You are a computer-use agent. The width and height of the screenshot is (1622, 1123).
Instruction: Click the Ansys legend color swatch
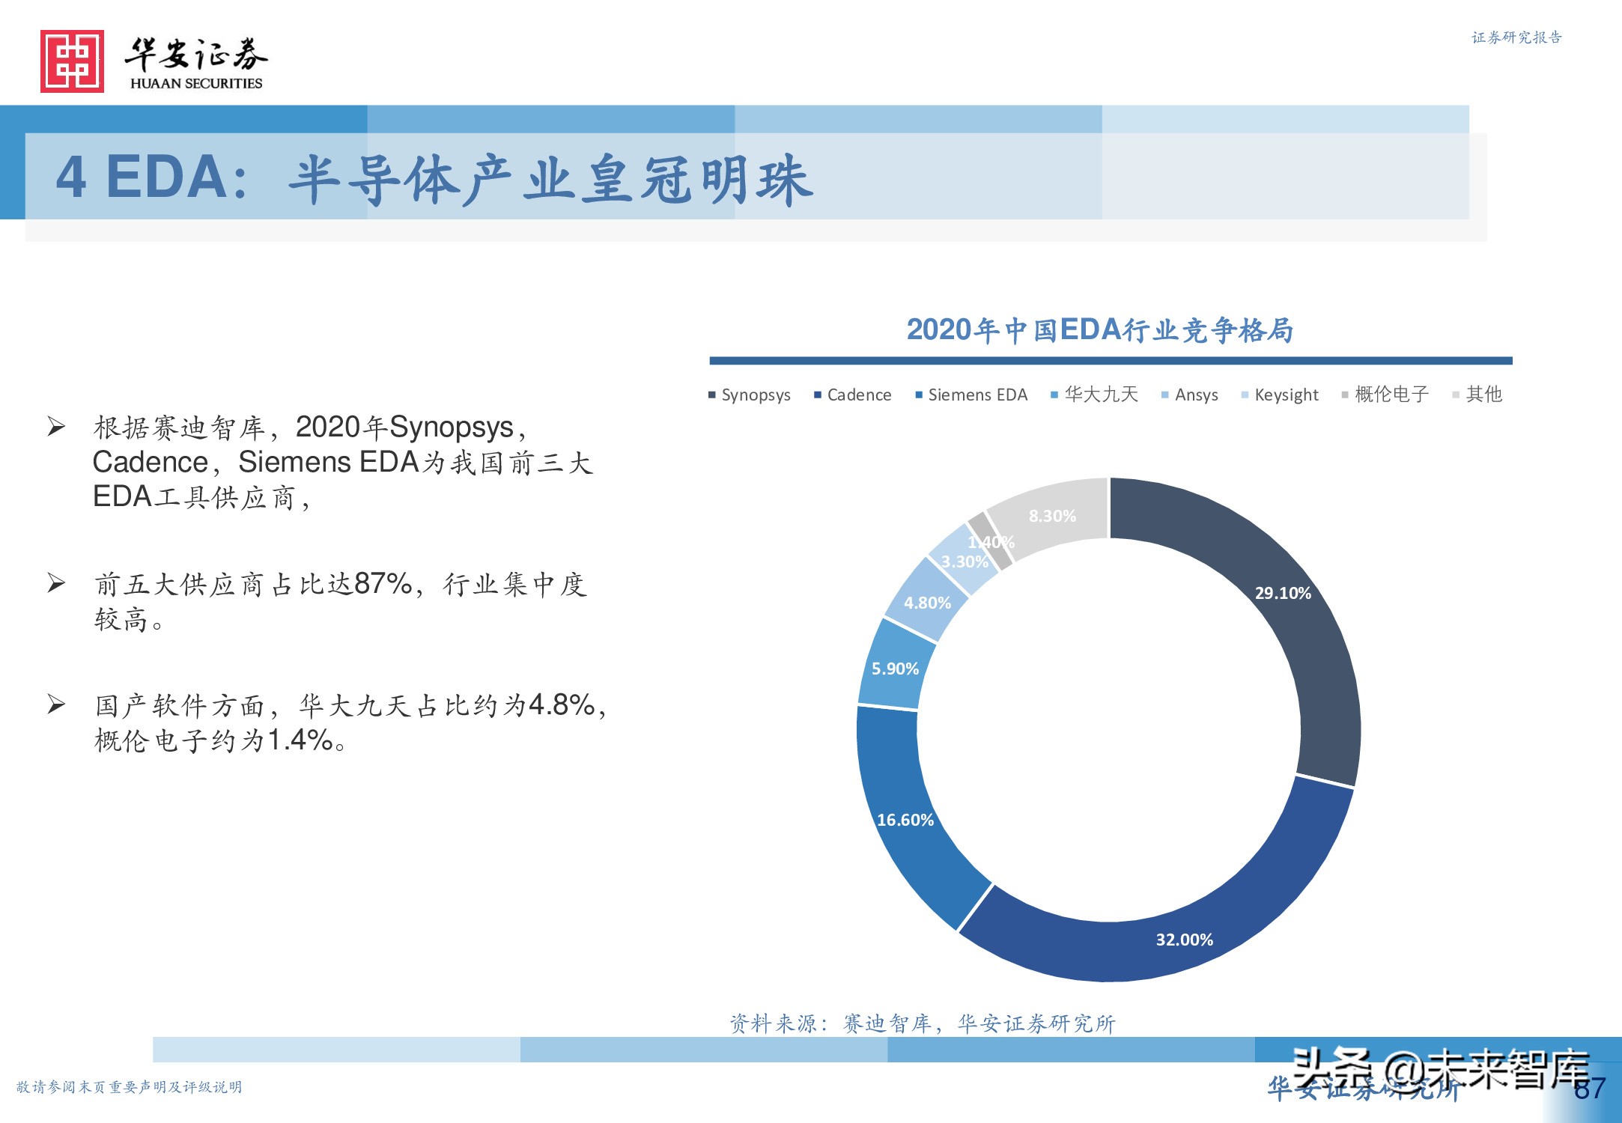(x=1164, y=395)
